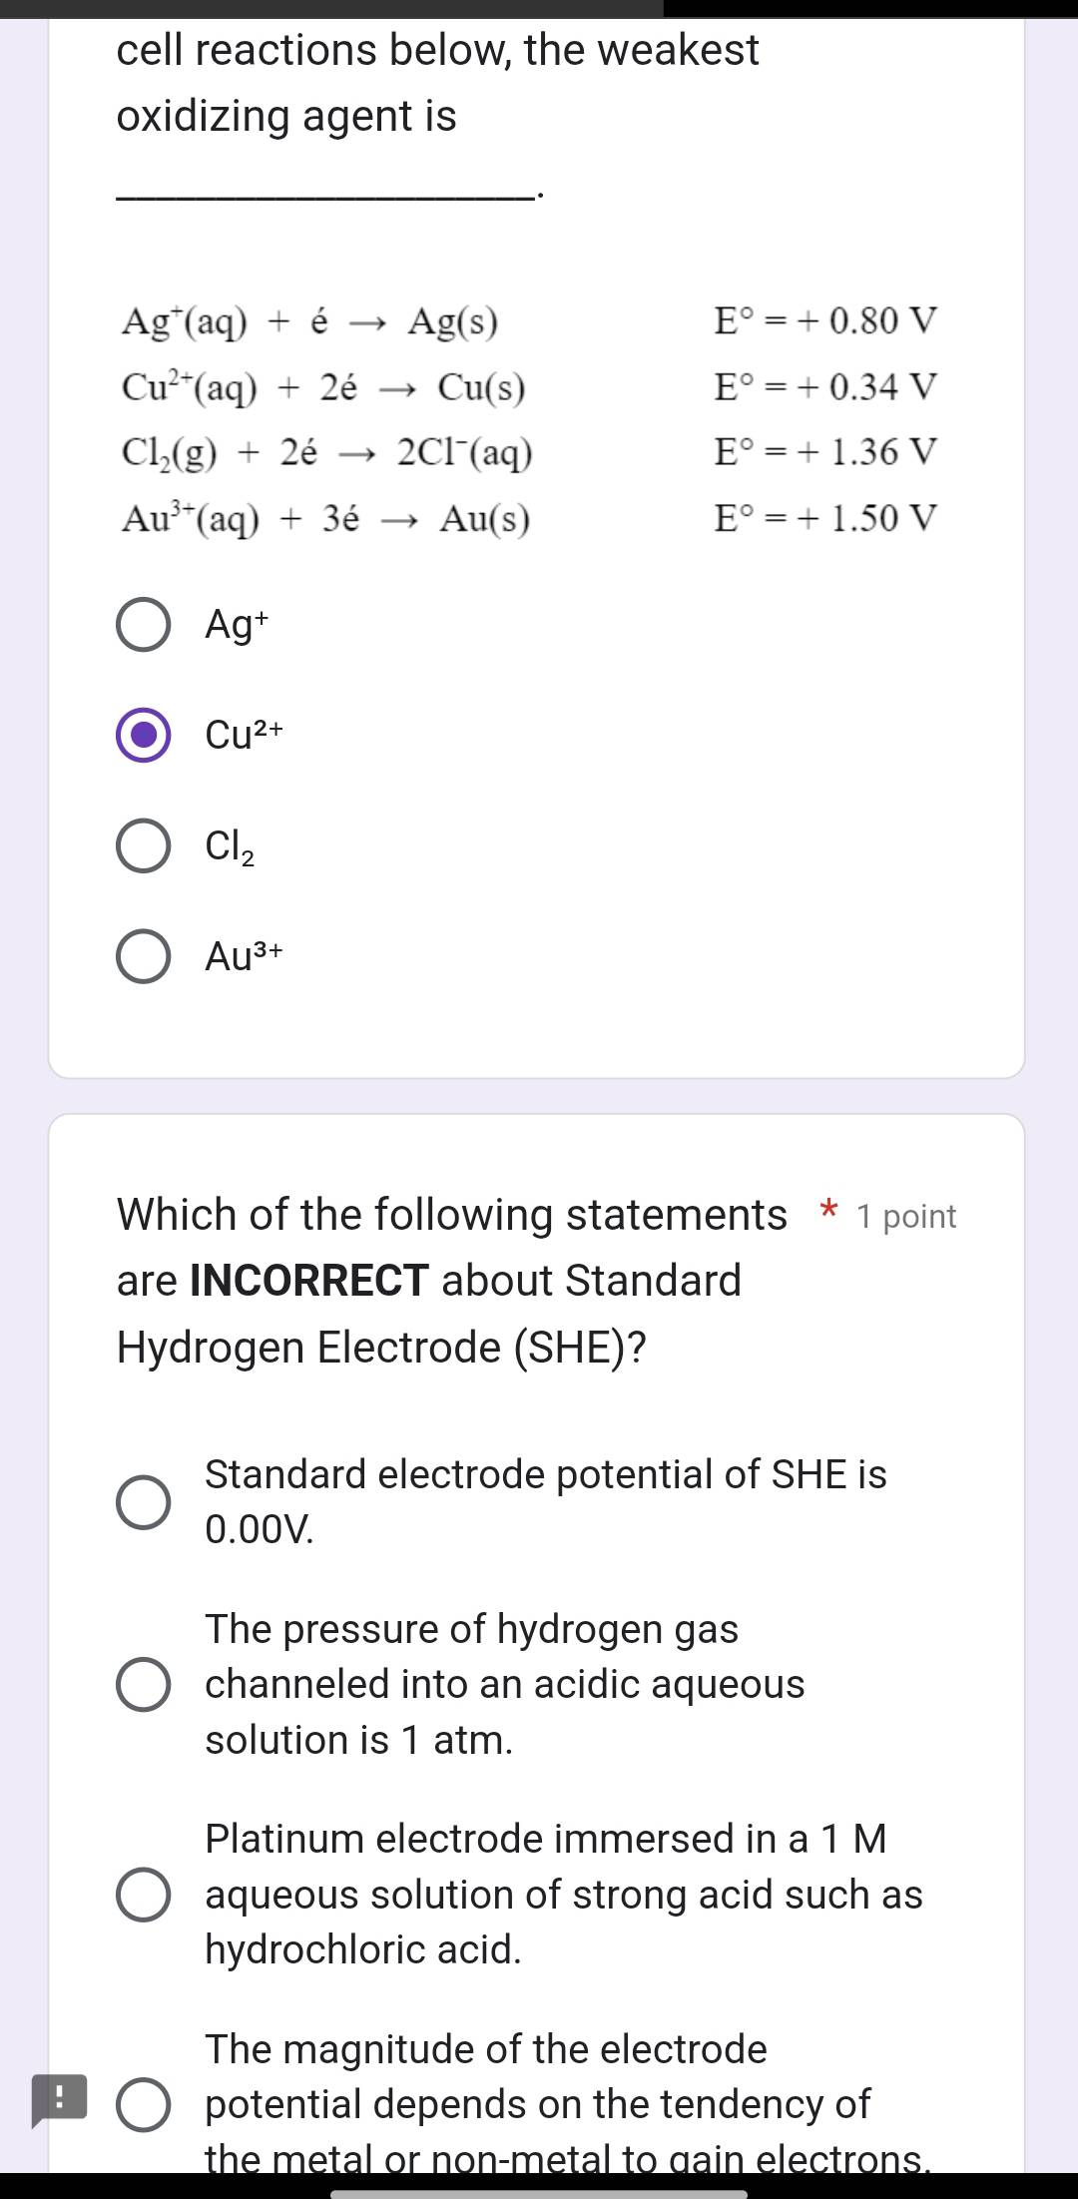The image size is (1078, 2199).
Task: Tap the SHE question title text
Action: coord(449,1281)
